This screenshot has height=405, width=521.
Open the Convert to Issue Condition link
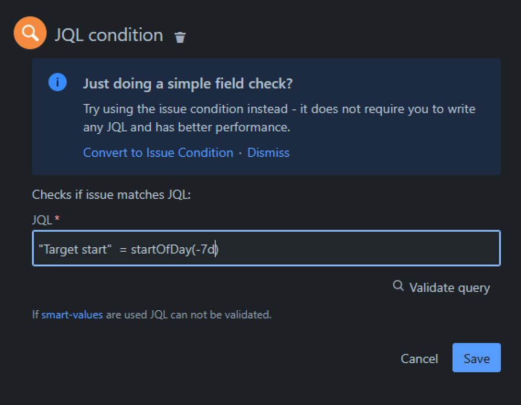point(158,153)
